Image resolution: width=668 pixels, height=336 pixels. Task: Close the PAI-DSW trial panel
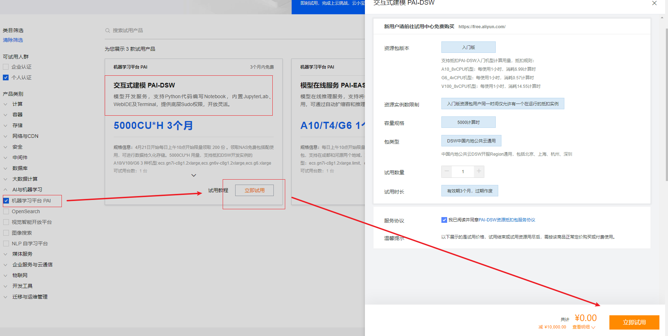tap(654, 3)
